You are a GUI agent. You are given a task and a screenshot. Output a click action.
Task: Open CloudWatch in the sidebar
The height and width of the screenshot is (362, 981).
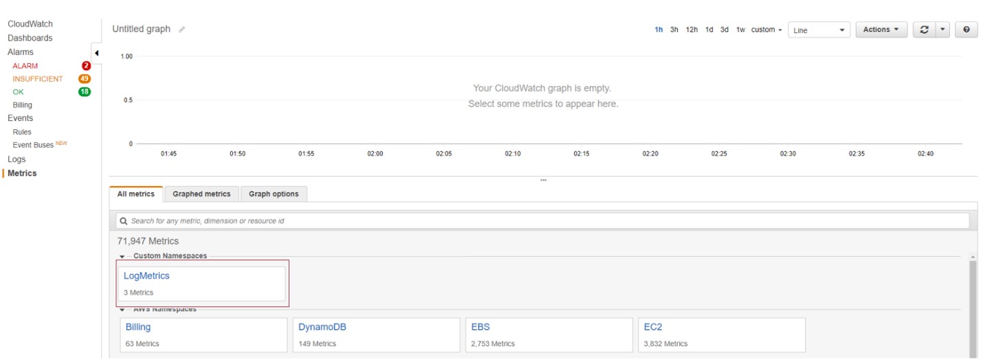tap(30, 24)
